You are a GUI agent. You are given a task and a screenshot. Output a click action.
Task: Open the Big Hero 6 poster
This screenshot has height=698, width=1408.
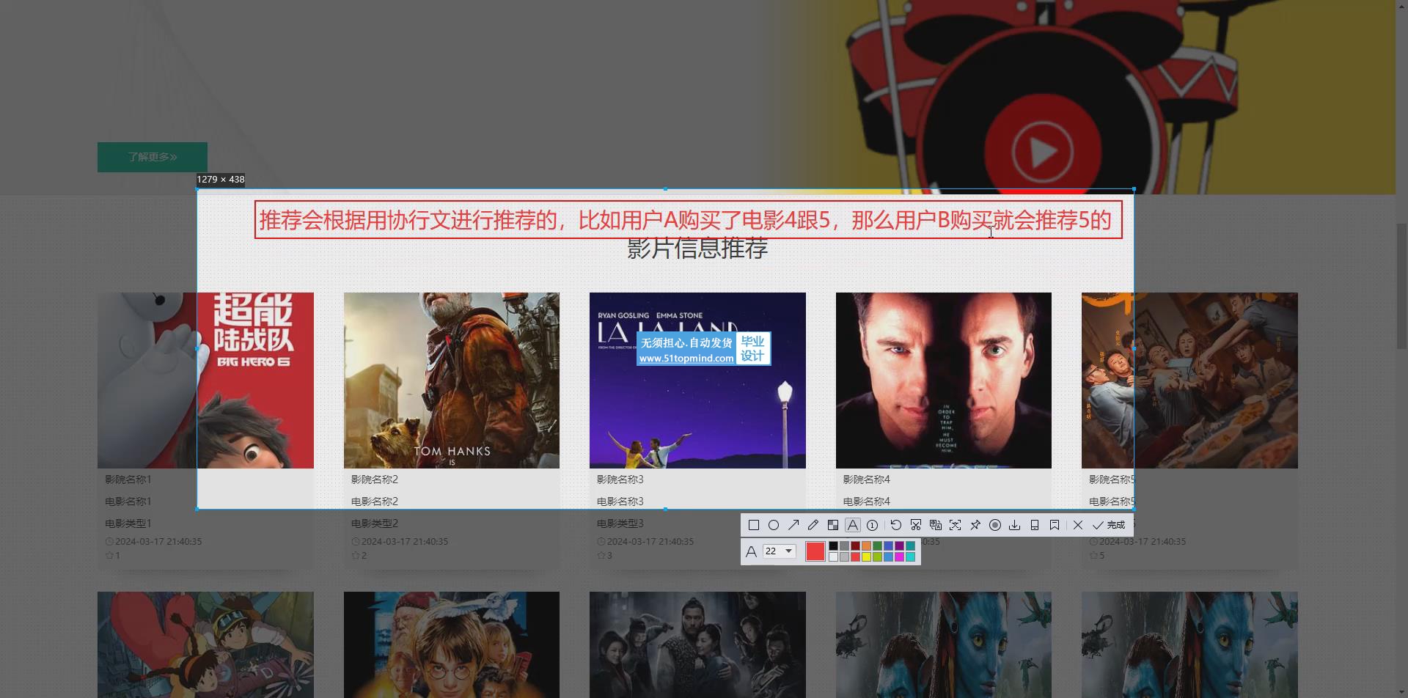205,381
